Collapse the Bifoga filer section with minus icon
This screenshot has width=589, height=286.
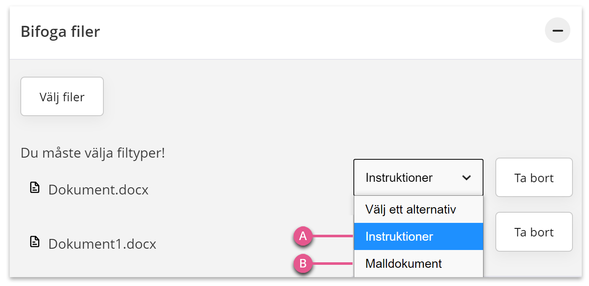(x=557, y=31)
